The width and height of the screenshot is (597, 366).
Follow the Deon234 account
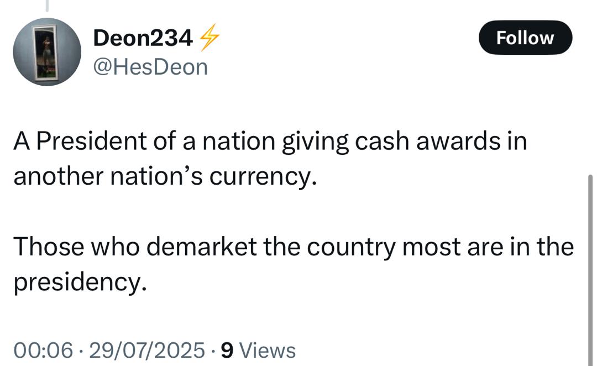pyautogui.click(x=525, y=38)
